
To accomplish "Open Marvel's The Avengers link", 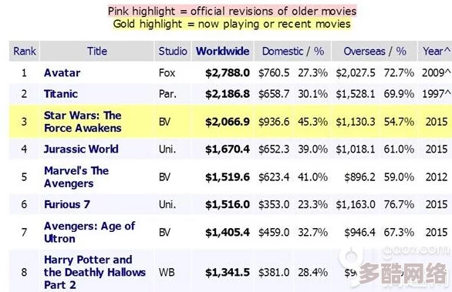I will (x=76, y=176).
